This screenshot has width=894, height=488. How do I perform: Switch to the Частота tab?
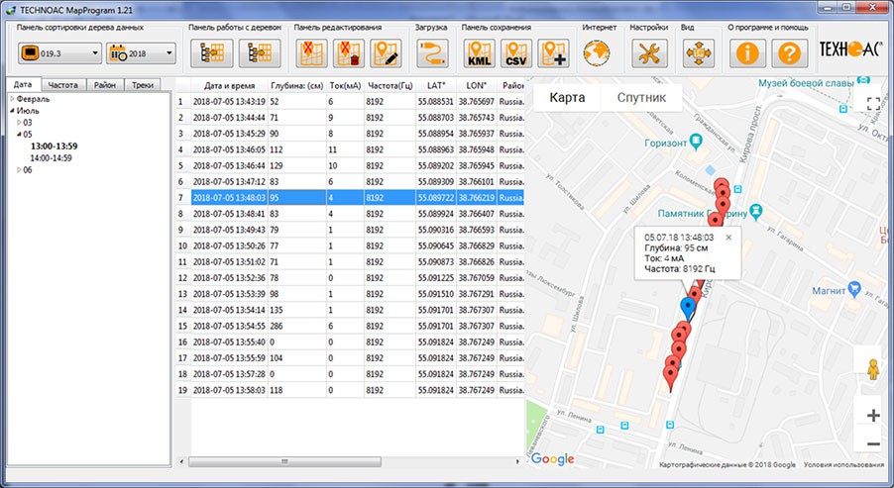click(x=64, y=85)
